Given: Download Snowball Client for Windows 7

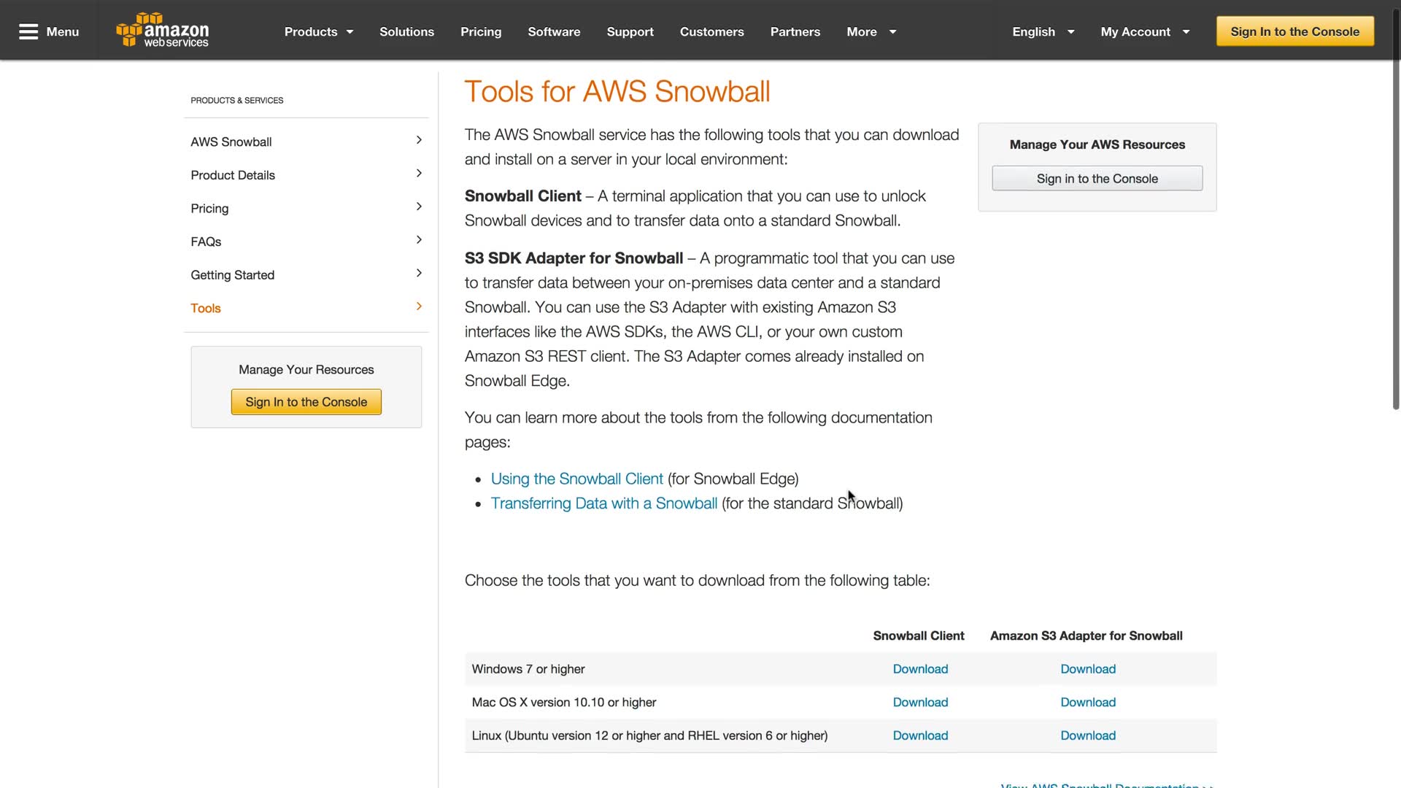Looking at the screenshot, I should [920, 669].
